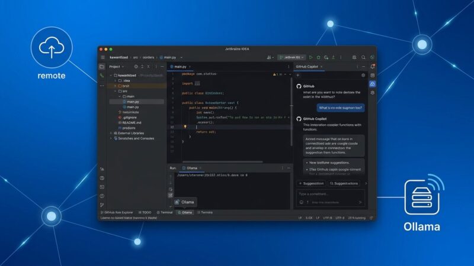Select the README file in project tree
474x266 pixels.
pyautogui.click(x=130, y=123)
